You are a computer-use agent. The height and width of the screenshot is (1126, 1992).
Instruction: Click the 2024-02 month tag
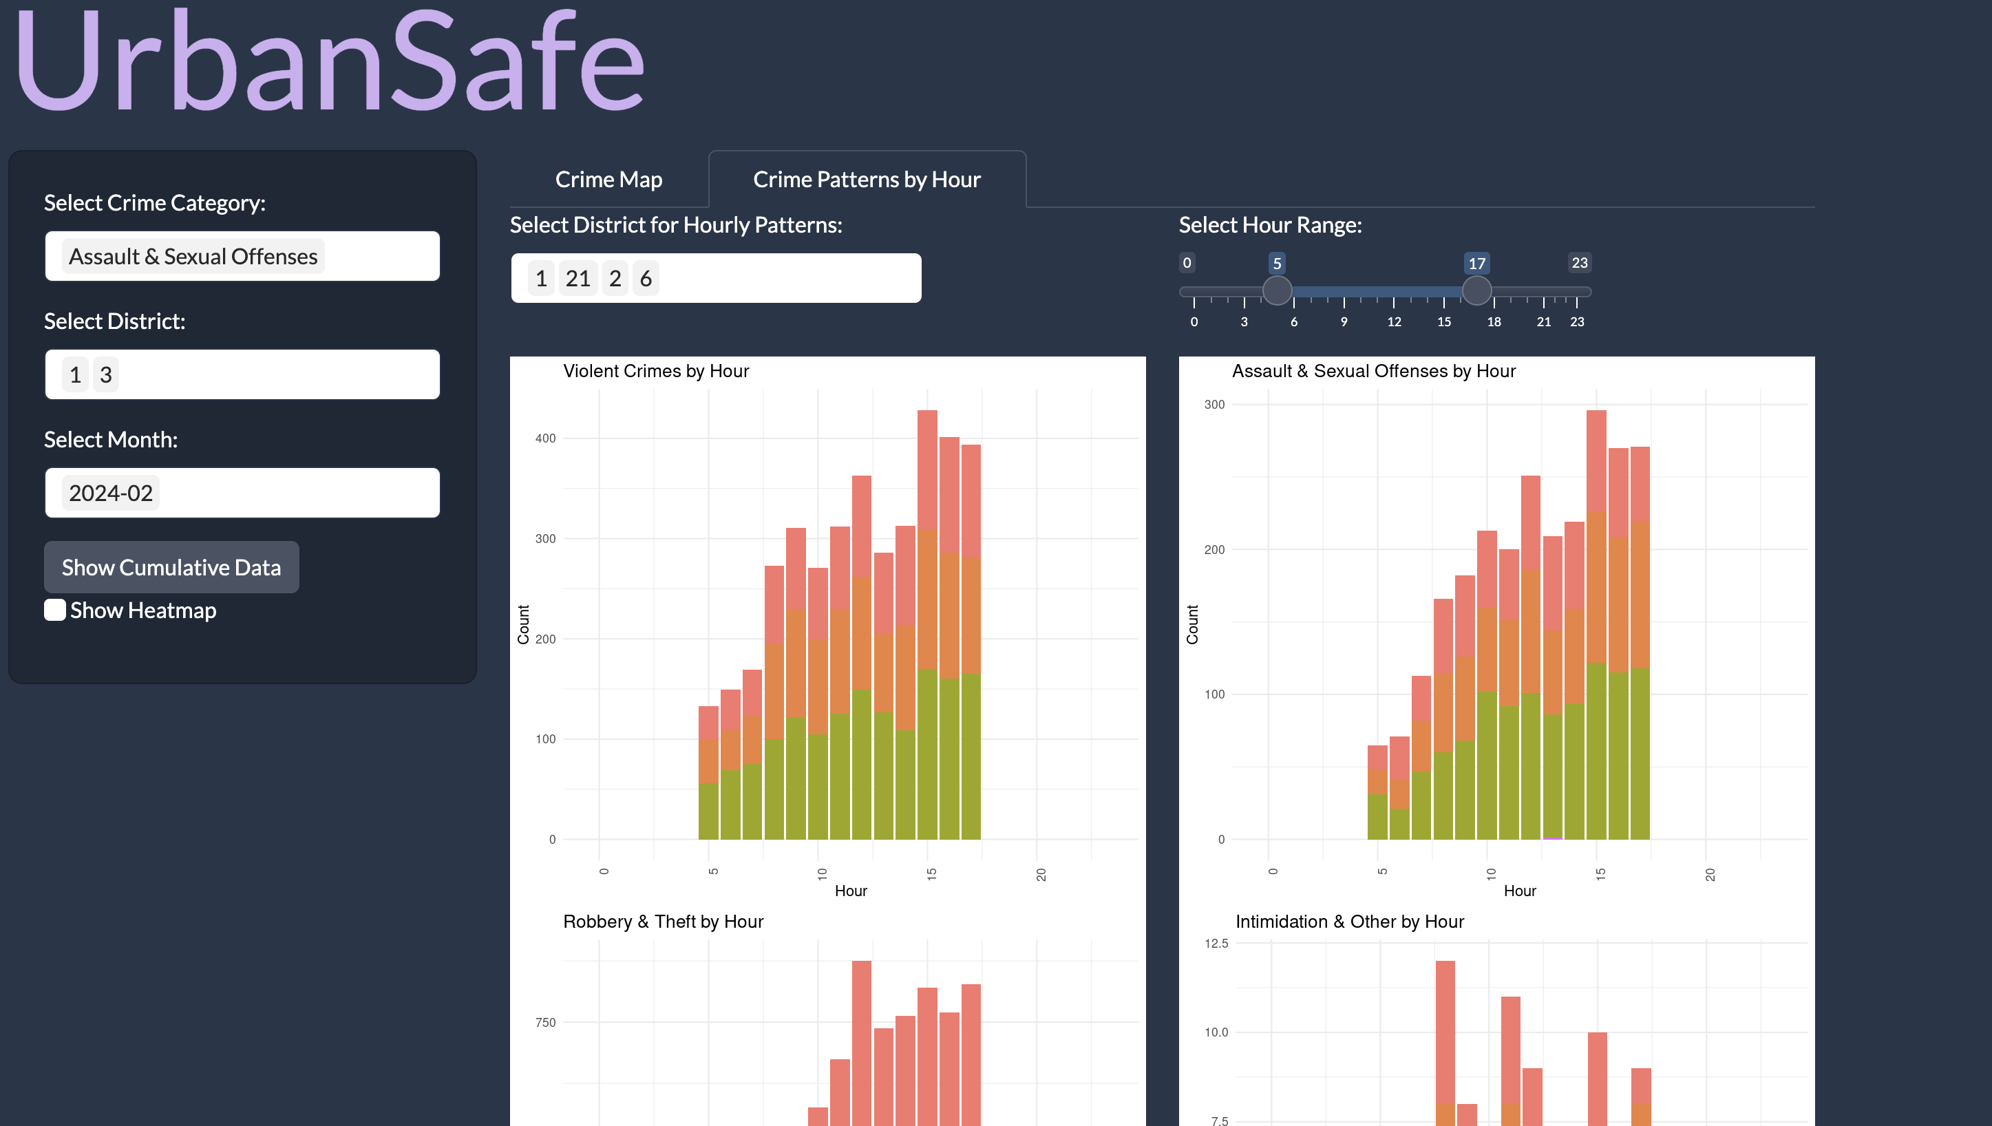point(111,493)
